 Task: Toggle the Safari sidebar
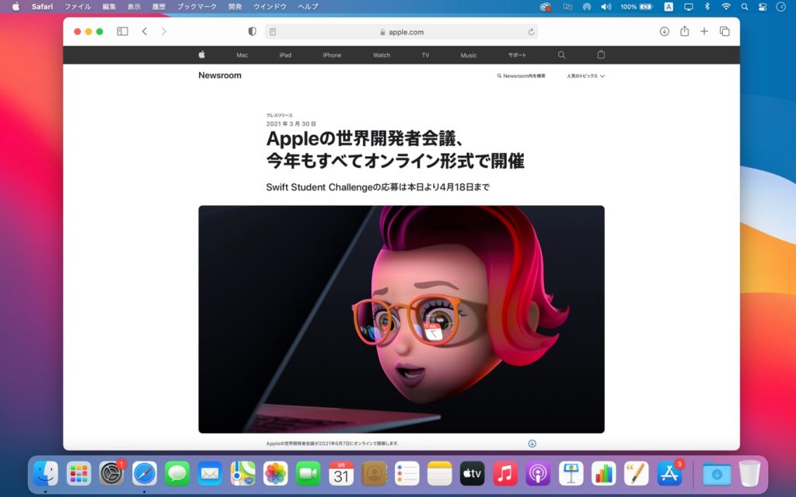(x=122, y=31)
